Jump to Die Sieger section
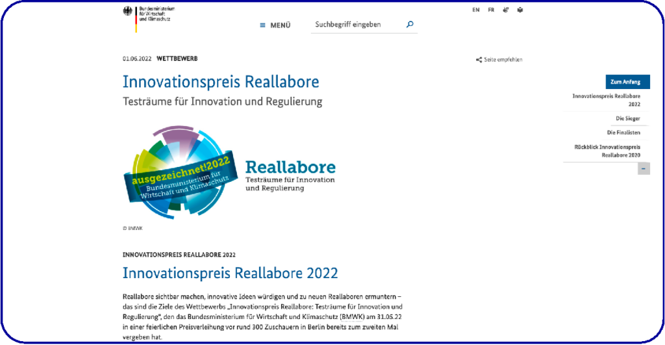 click(627, 118)
